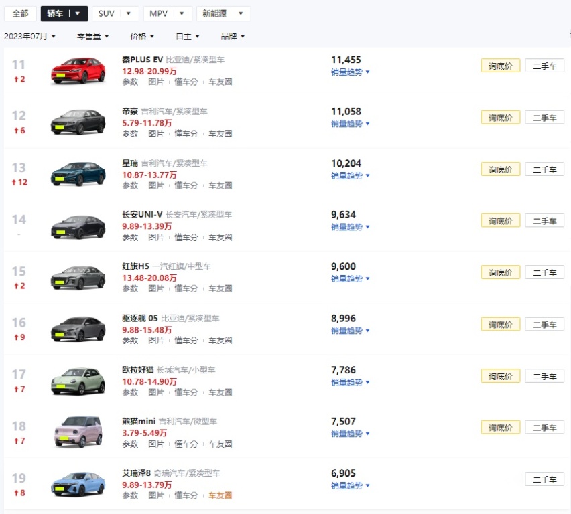
Task: Open 参数 link for 秦PLUS EV
Action: pyautogui.click(x=131, y=82)
